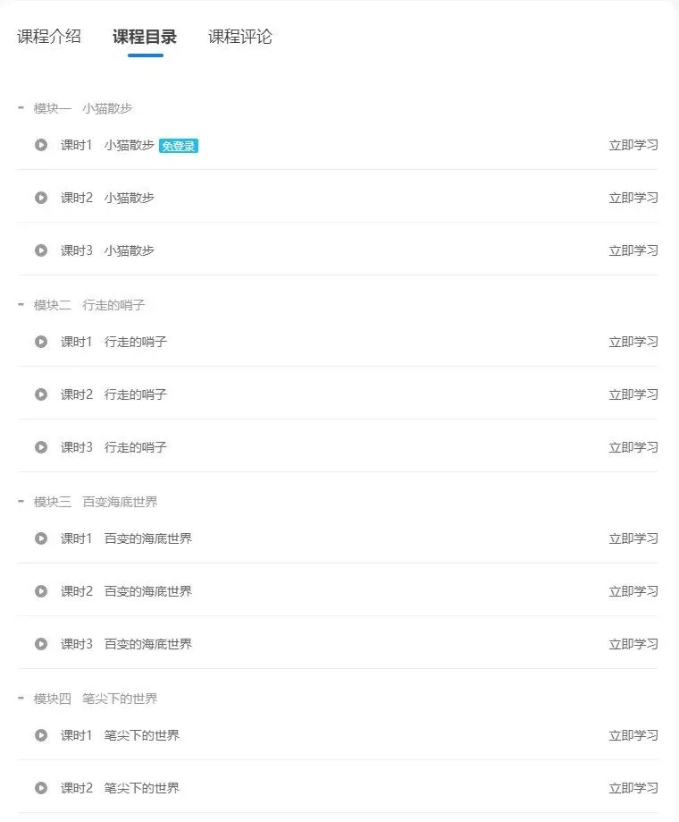
Task: Click play icon for 课时3 行走的哨子
Action: point(41,447)
